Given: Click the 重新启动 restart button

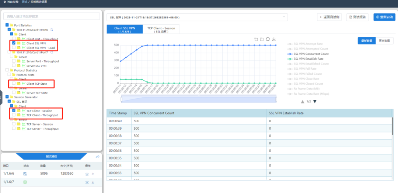Looking at the screenshot, I should click(384, 17).
